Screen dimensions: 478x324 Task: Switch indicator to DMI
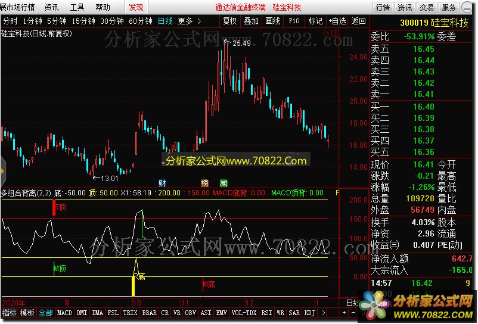(82, 313)
